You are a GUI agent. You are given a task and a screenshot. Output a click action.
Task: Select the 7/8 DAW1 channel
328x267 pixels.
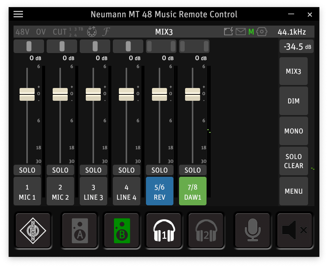(193, 191)
